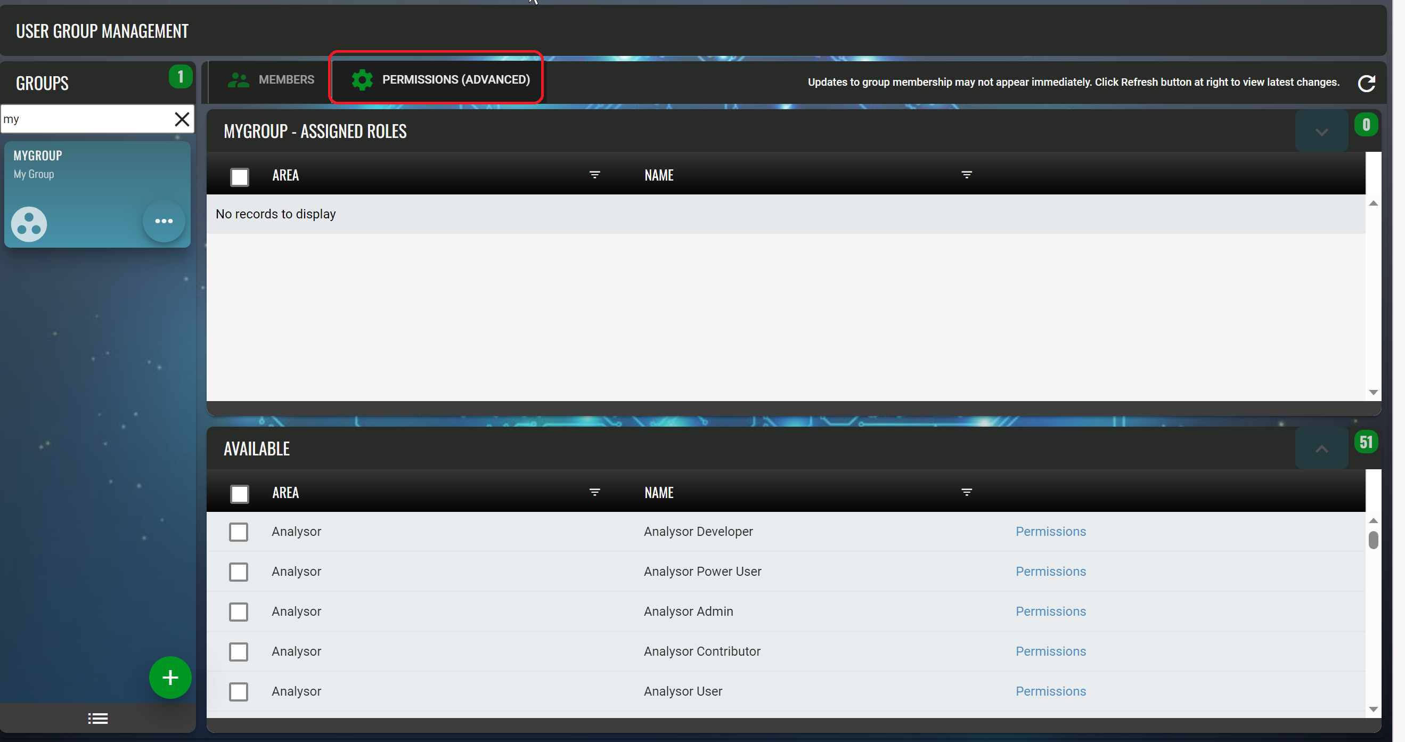1405x742 pixels.
Task: Filter the Area column in Assigned Roles
Action: (594, 175)
